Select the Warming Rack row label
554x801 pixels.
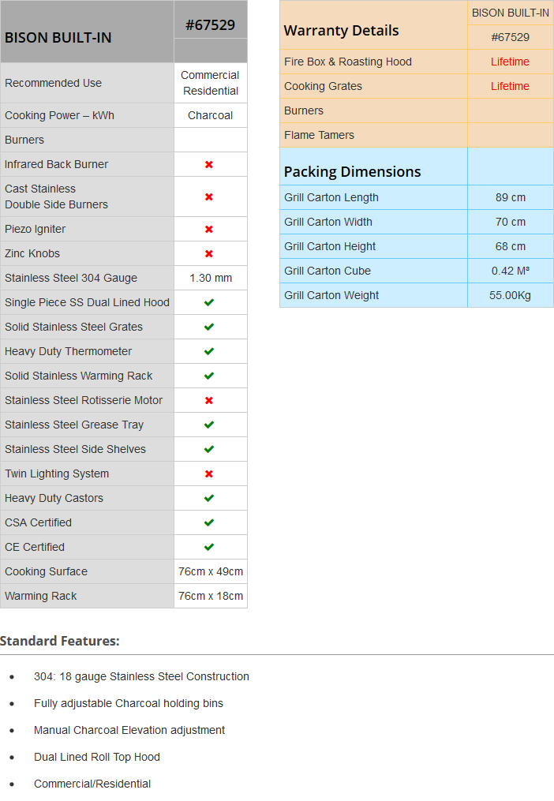41,596
